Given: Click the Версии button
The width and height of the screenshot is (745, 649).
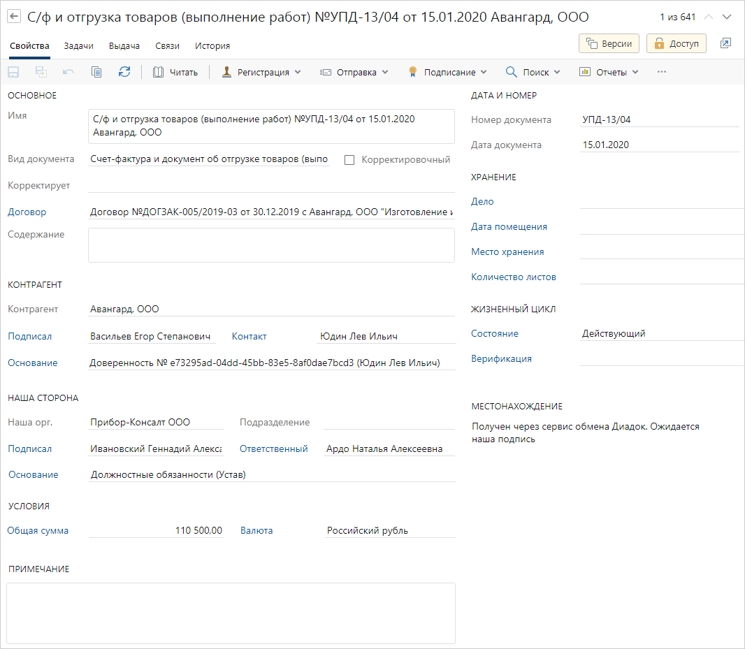Looking at the screenshot, I should [609, 43].
